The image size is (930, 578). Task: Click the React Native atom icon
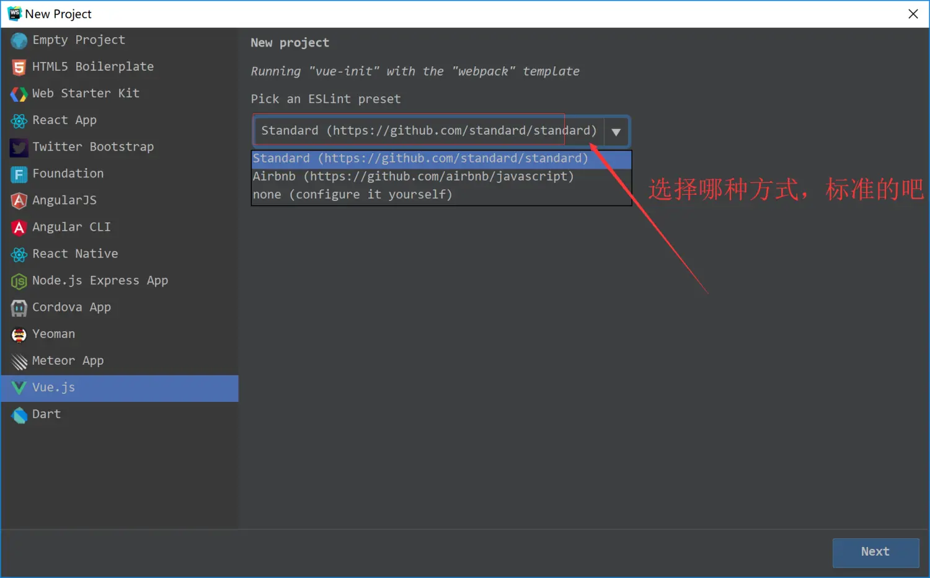19,254
